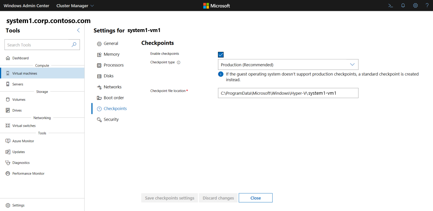The height and width of the screenshot is (211, 433).
Task: Click the Checkpoint file location field
Action: (288, 93)
